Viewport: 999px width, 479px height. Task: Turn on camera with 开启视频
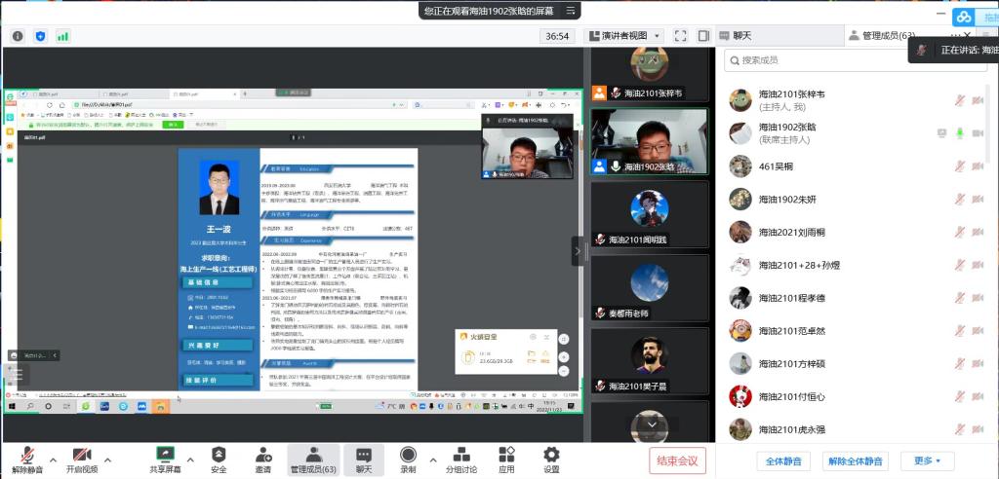click(x=82, y=455)
